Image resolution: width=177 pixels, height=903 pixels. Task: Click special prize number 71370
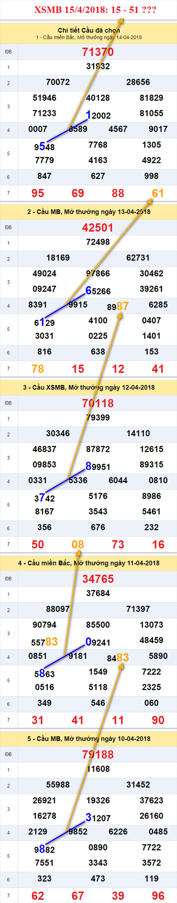tap(98, 52)
